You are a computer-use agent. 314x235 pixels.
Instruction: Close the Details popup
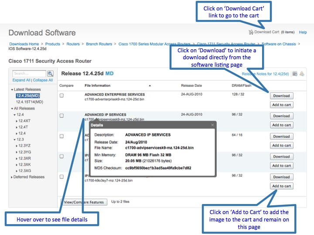click(212, 125)
